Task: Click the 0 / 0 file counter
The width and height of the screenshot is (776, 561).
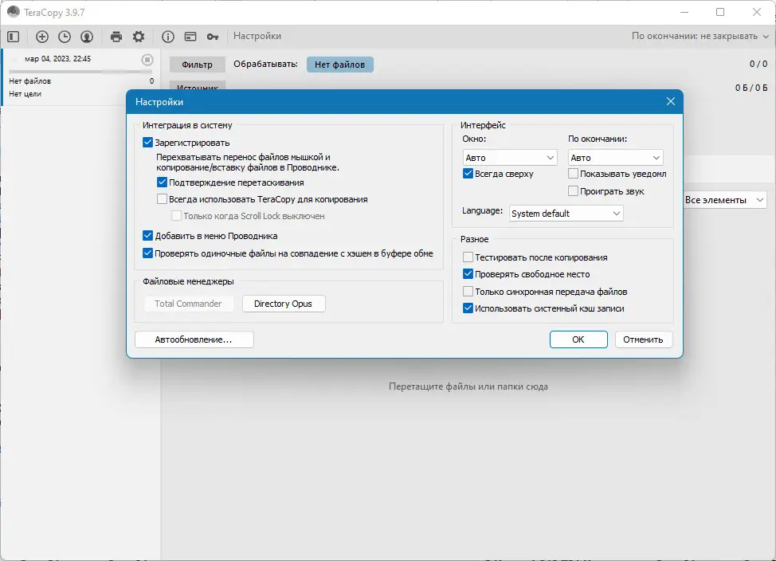Action: 758,64
